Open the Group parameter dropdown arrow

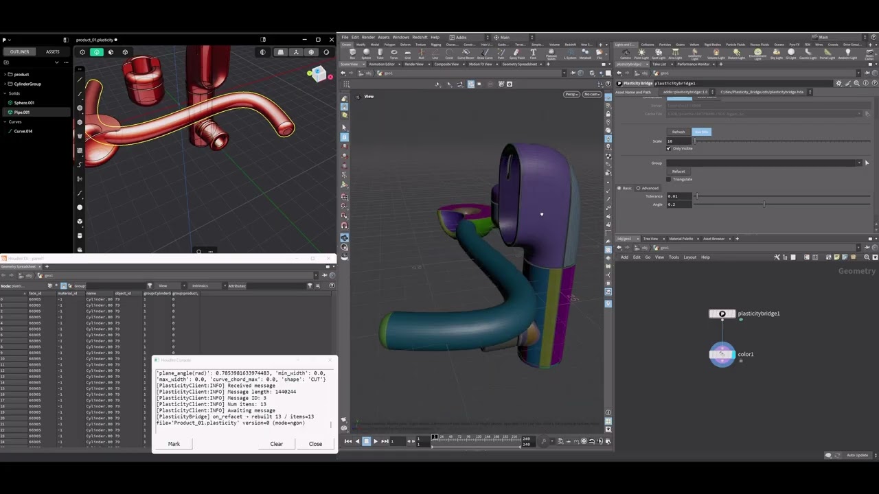tap(858, 163)
